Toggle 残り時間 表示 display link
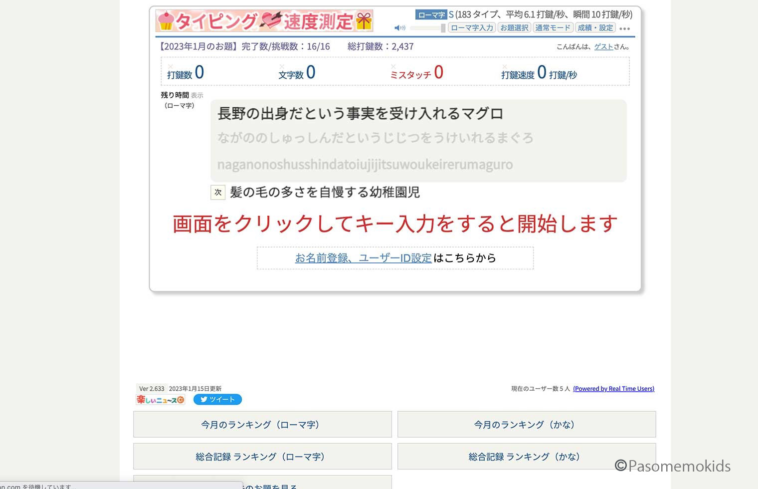Screen dimensions: 758x489 click(x=197, y=95)
